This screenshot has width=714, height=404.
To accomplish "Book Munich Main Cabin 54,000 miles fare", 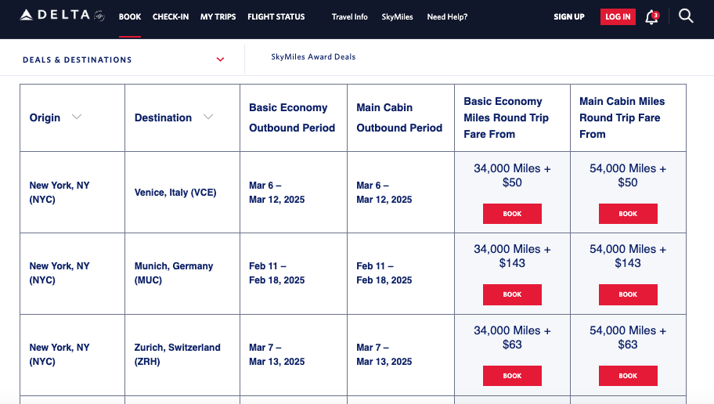I will pyautogui.click(x=628, y=294).
